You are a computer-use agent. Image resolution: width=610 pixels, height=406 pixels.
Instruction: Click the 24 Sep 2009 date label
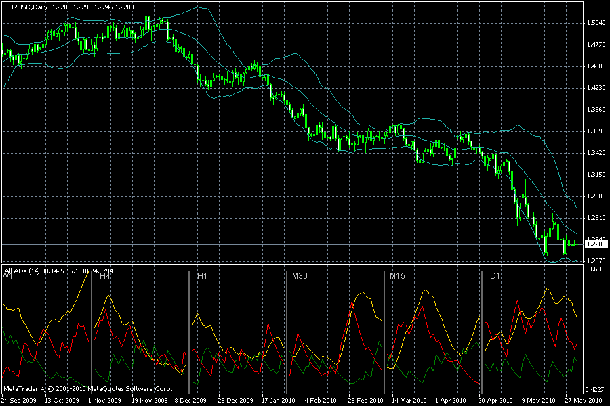[19, 400]
